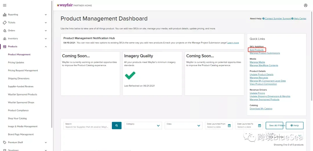
Task: Open the Class dropdown
Action: pyautogui.click(x=183, y=125)
